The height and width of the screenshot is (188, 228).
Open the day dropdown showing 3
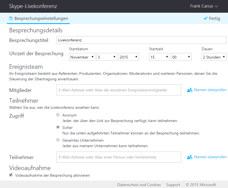coord(107,57)
